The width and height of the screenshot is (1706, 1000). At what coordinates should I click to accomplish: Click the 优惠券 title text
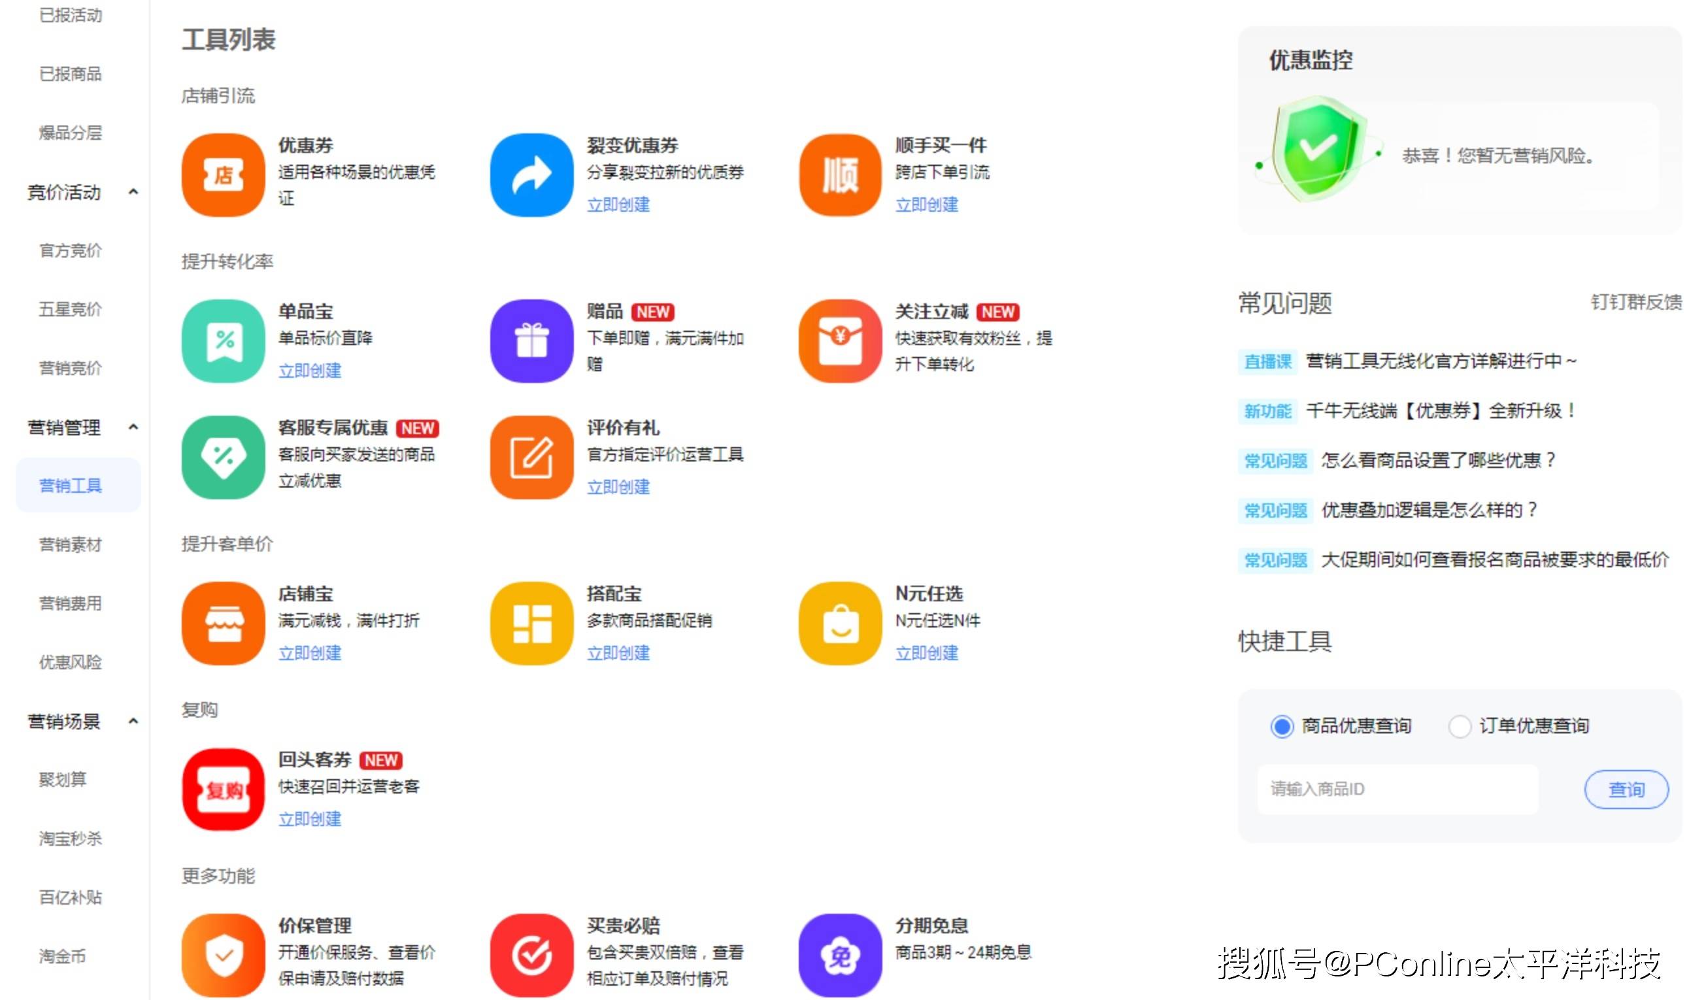[305, 146]
